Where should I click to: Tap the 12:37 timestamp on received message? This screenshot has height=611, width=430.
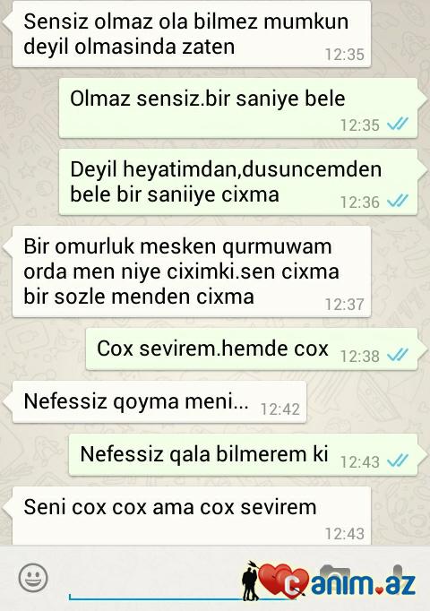[x=345, y=305]
